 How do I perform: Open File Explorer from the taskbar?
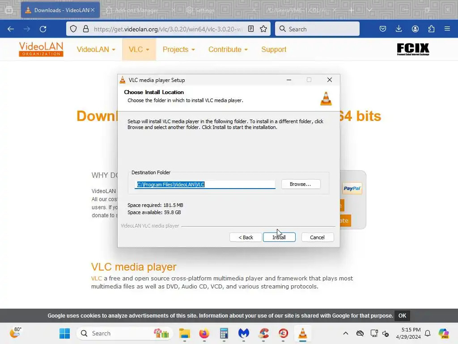185,333
